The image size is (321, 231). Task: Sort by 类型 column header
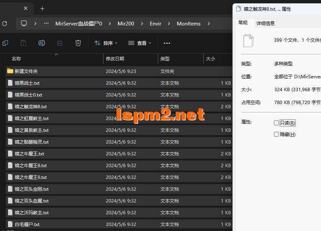point(165,59)
